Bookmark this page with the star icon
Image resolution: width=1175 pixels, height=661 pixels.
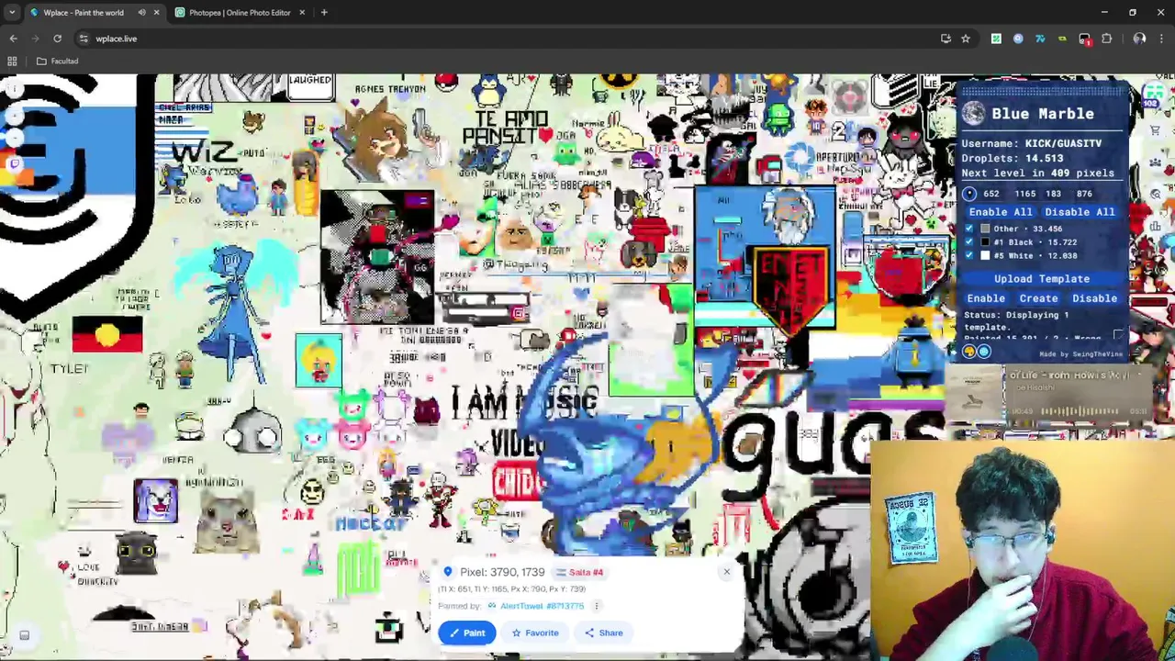(x=966, y=39)
